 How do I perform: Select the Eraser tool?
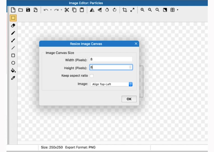pos(13,25)
